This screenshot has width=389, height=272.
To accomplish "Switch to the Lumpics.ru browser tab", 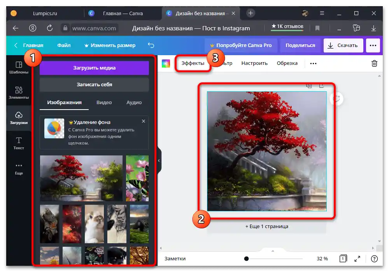I will click(x=45, y=13).
